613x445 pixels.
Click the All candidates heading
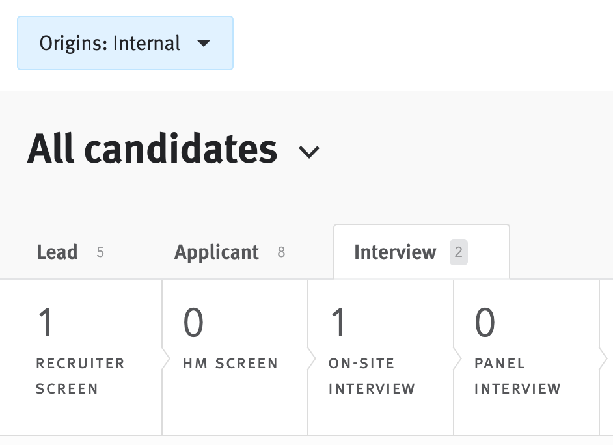(x=152, y=148)
